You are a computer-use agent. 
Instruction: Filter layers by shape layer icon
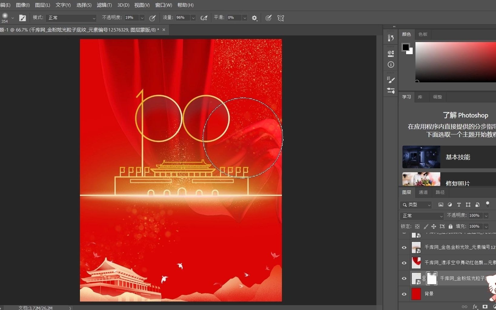tap(468, 205)
